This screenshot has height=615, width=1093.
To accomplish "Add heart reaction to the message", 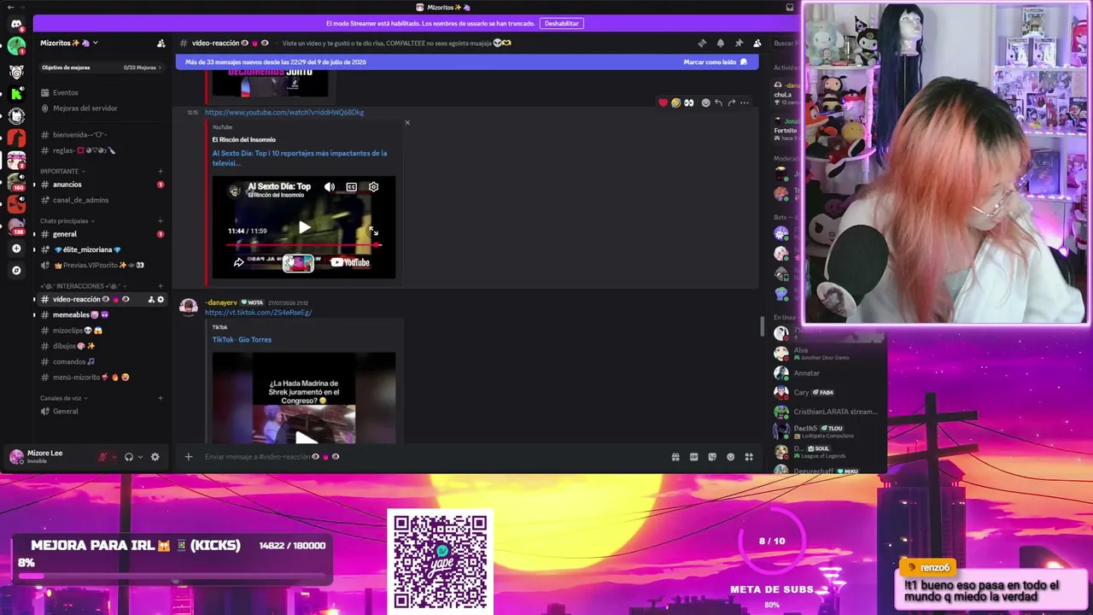I will [x=663, y=102].
